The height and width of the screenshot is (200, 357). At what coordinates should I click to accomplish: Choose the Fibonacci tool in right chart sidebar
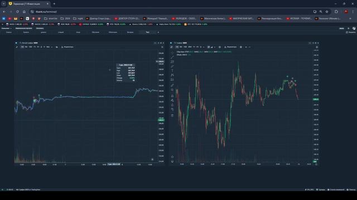click(x=172, y=62)
